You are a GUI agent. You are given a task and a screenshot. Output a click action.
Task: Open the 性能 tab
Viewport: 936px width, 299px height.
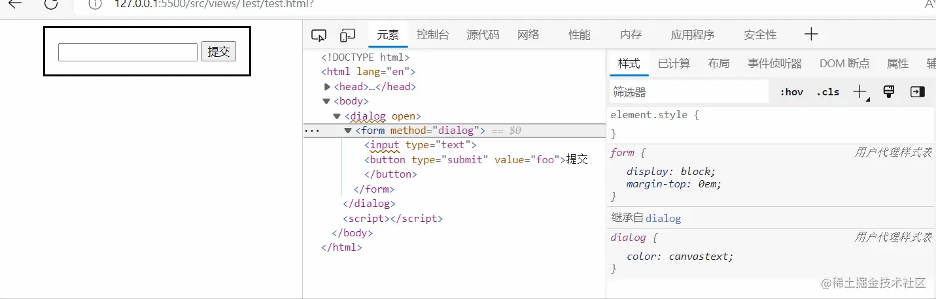(580, 35)
